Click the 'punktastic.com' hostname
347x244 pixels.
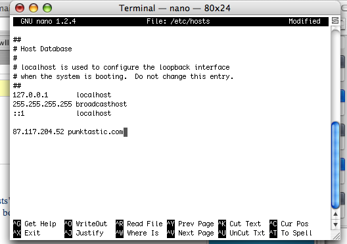[95, 132]
